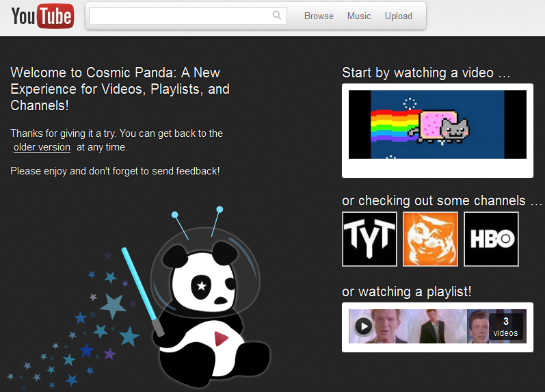Image resolution: width=545 pixels, height=392 pixels.
Task: Click "or checking out some channels" heading
Action: point(442,200)
